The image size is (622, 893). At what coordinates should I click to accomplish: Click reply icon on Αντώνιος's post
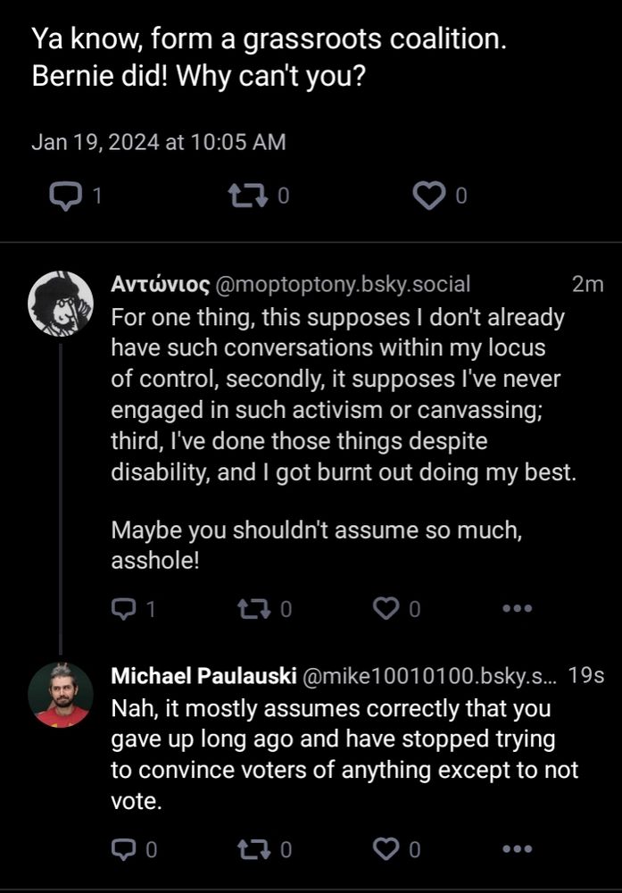point(123,609)
